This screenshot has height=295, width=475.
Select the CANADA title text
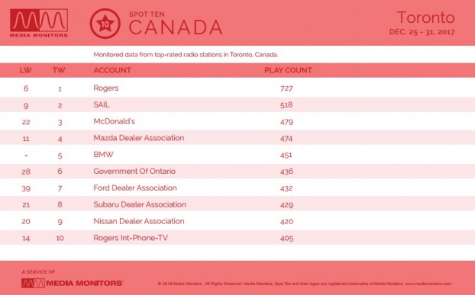click(176, 27)
